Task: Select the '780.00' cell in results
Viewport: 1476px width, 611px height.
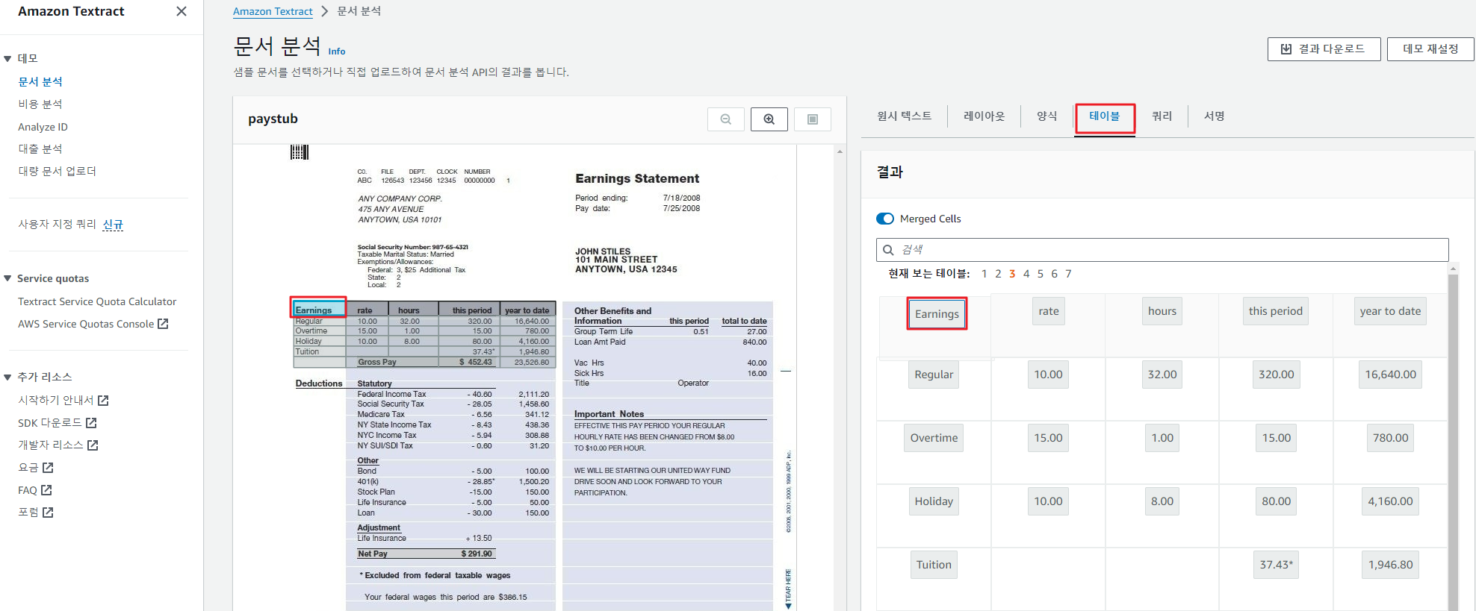Action: pos(1390,438)
